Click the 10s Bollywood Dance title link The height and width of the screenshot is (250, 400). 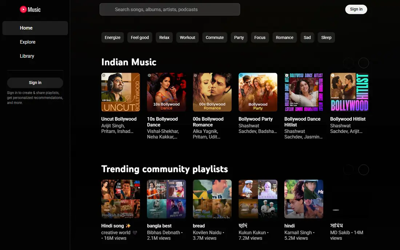tap(162, 122)
